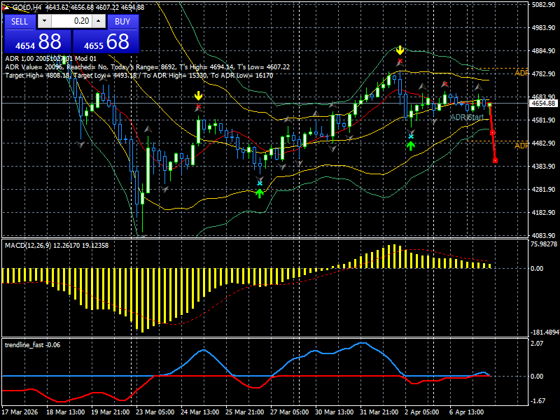560x420 pixels.
Task: Click cyan X marker above 2 Apr green arrow
Action: pyautogui.click(x=411, y=136)
